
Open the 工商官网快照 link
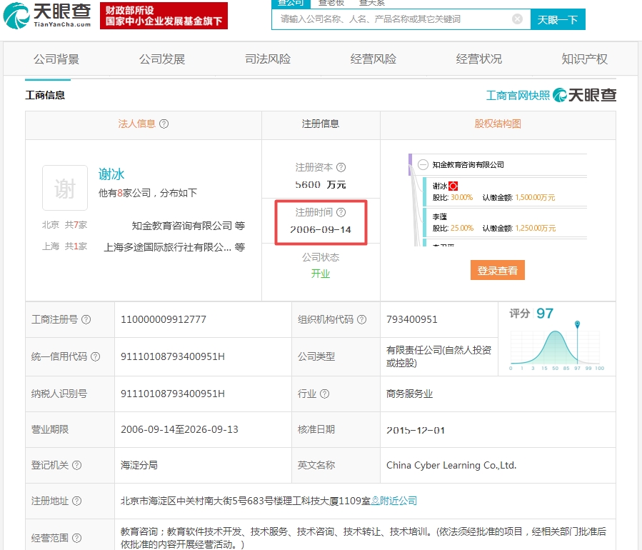(x=518, y=96)
